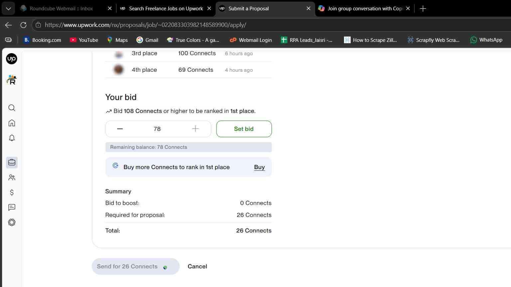
Task: Click the Cancel button
Action: click(197, 266)
